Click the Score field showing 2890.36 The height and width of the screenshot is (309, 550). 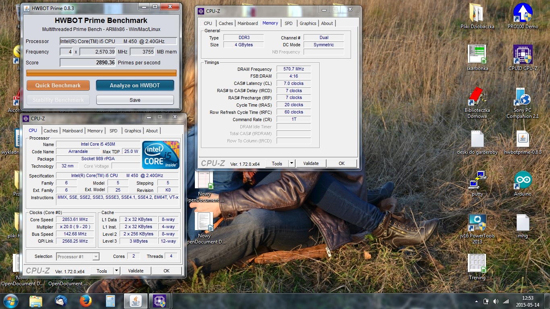click(x=88, y=62)
